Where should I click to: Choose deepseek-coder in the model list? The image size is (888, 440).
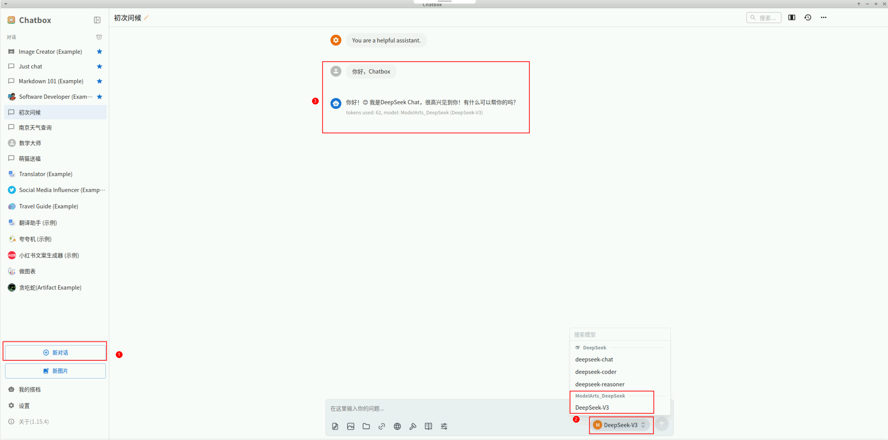[x=596, y=372]
